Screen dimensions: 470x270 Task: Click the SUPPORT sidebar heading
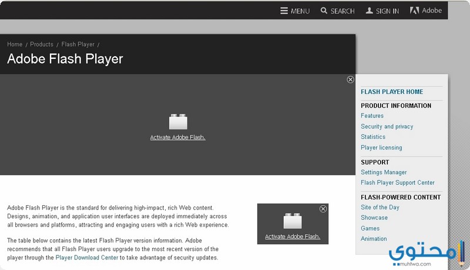point(375,162)
